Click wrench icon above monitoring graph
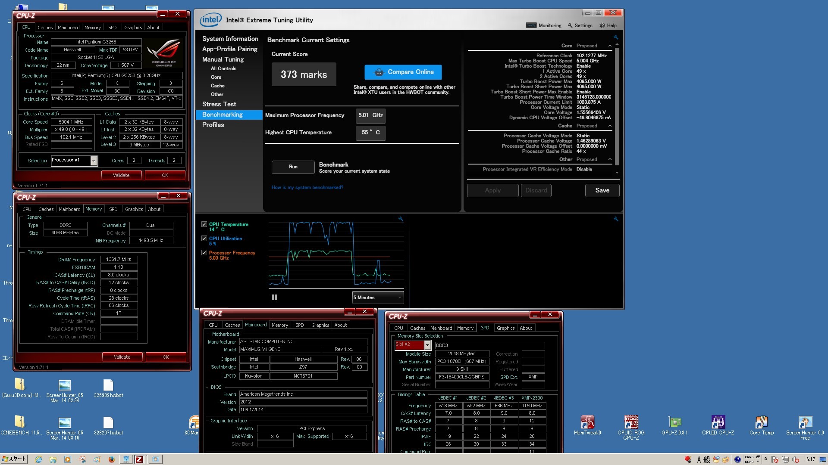Viewport: 828px width, 465px height. [401, 219]
